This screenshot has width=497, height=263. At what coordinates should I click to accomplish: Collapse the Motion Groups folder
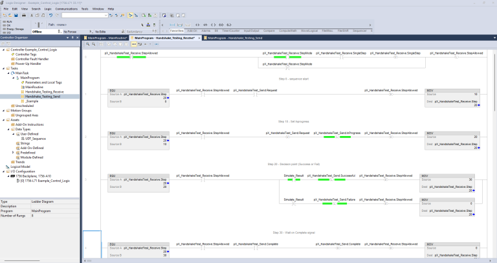(x=5, y=110)
